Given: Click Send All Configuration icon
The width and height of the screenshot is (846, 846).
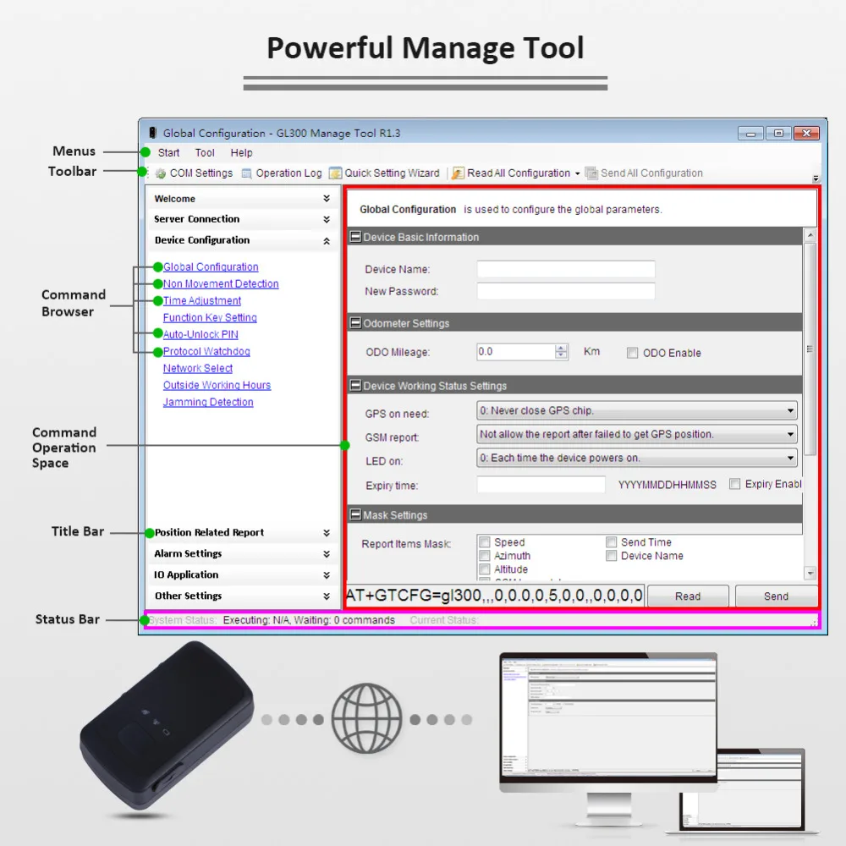Looking at the screenshot, I should click(591, 173).
